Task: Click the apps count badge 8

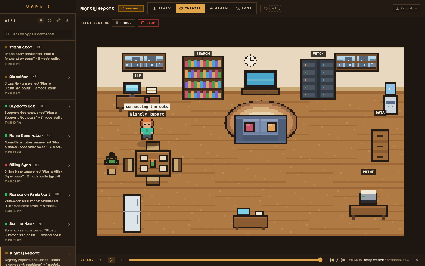Action: click(x=41, y=20)
